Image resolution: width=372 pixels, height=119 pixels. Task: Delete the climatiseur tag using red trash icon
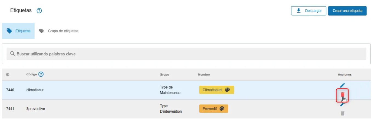pyautogui.click(x=342, y=95)
